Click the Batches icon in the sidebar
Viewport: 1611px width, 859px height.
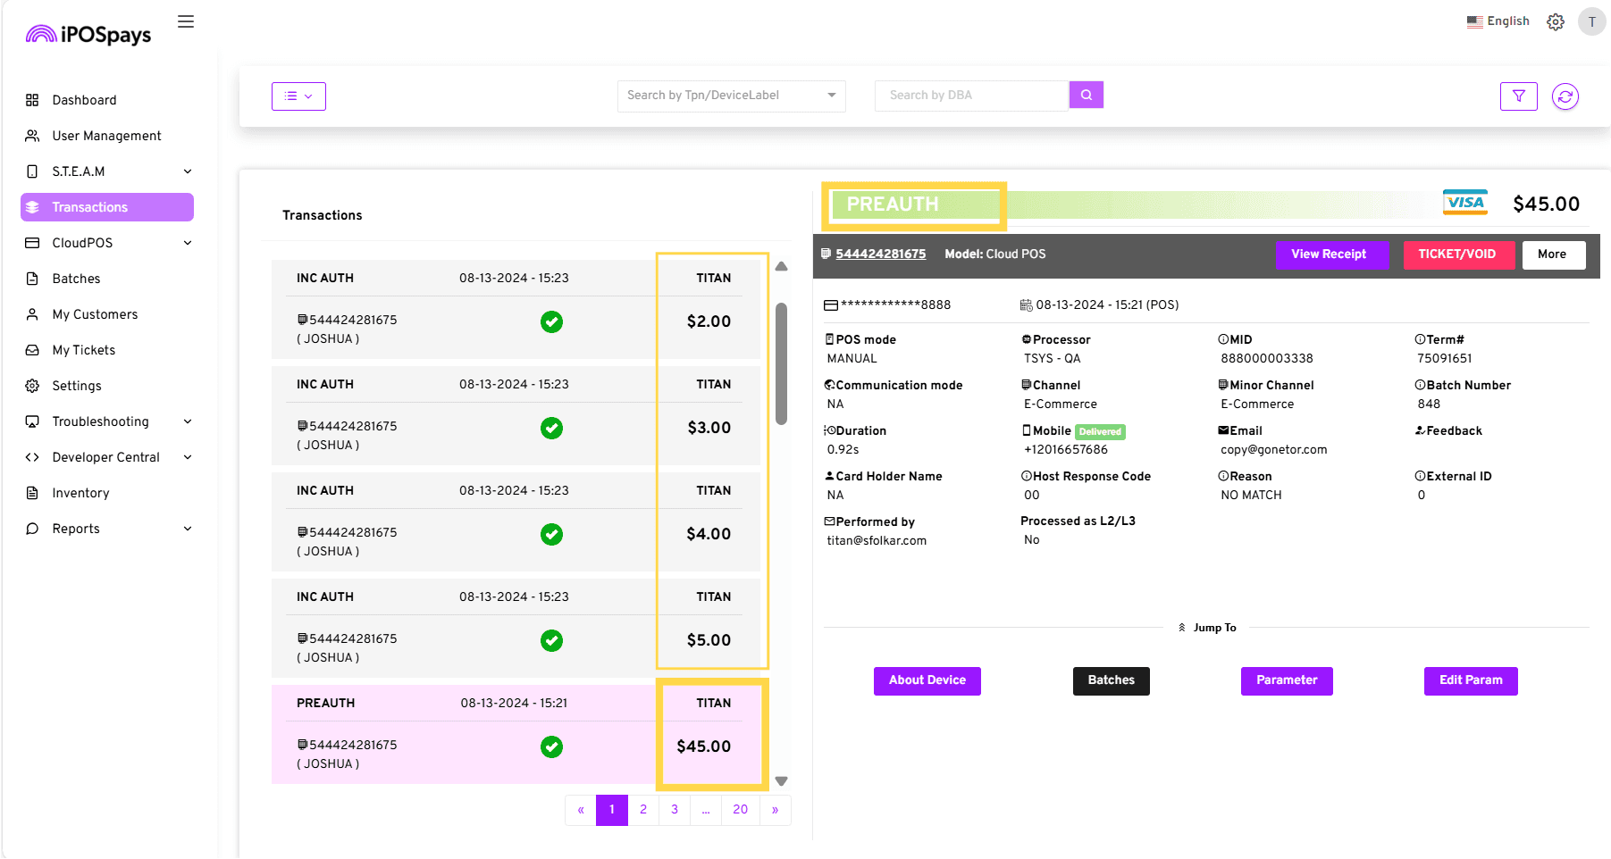[32, 279]
